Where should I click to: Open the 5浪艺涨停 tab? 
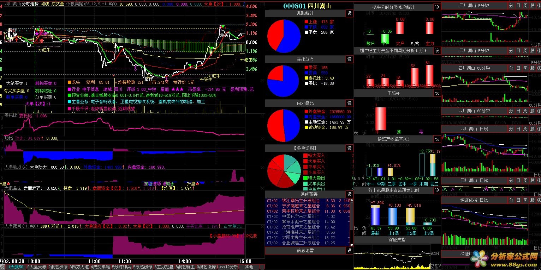[x=143, y=267]
